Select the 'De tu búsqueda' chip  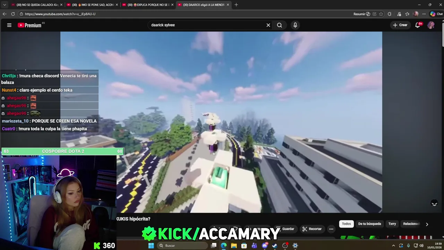[x=369, y=224]
